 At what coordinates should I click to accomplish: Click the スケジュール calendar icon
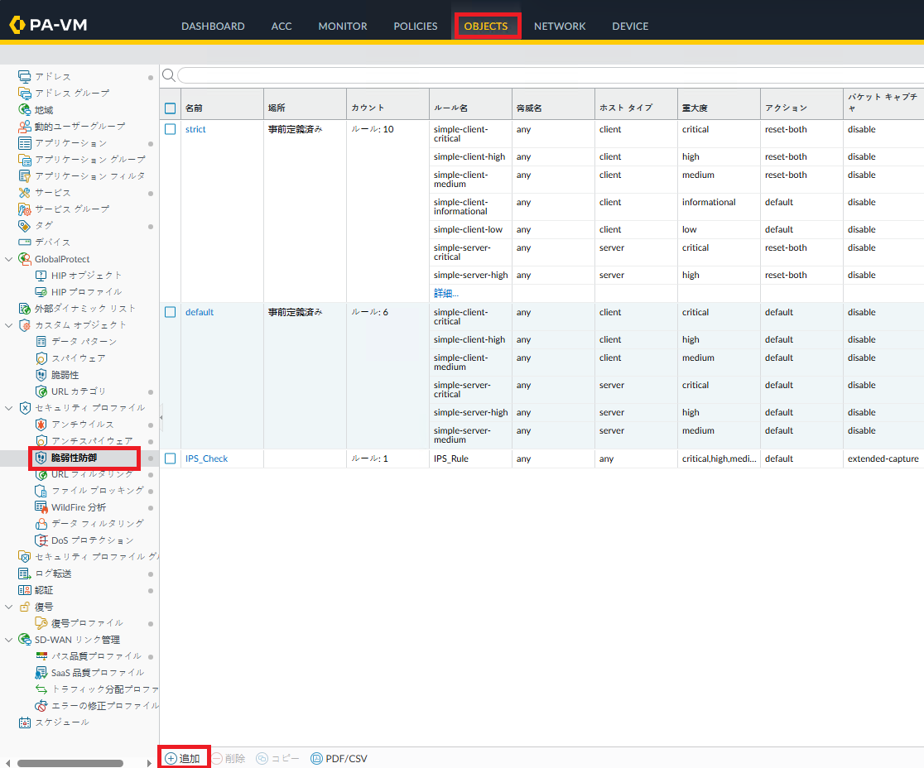click(25, 722)
